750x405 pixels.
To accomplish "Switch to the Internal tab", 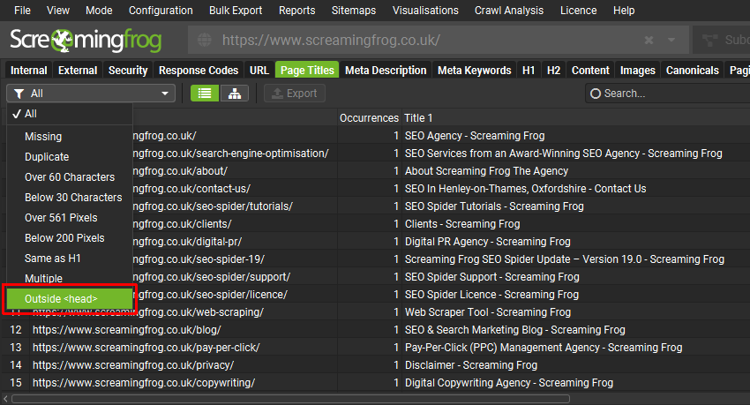I will 29,71.
